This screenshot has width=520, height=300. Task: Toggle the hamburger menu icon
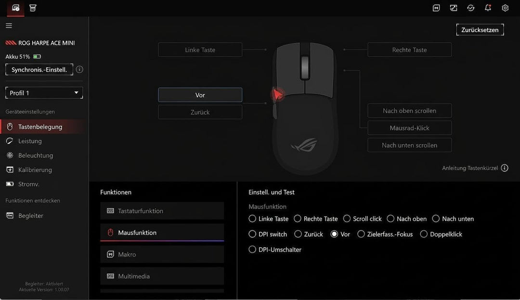click(x=9, y=25)
